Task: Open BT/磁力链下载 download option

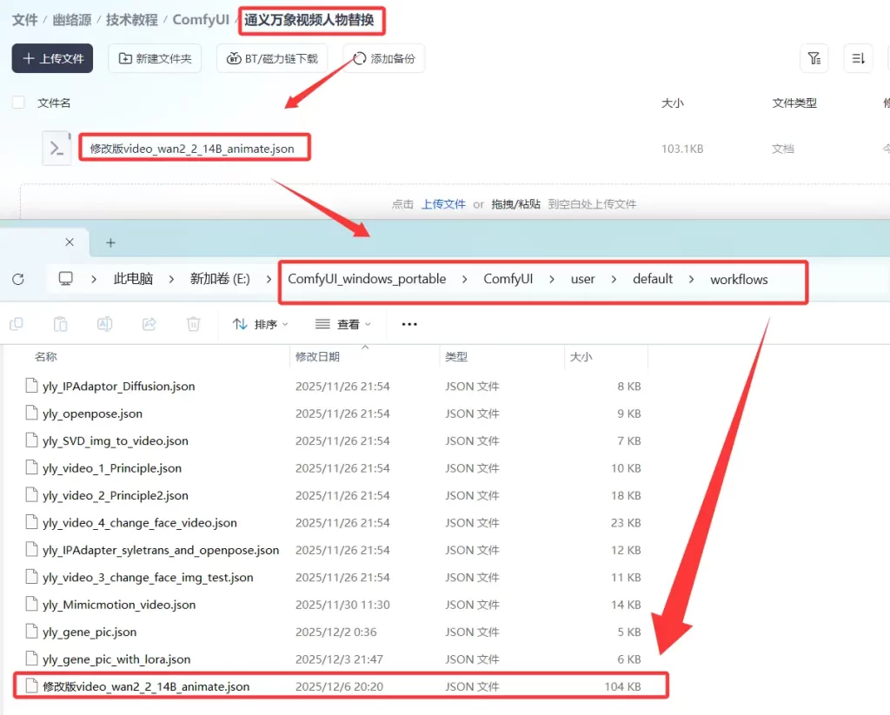Action: [x=272, y=58]
